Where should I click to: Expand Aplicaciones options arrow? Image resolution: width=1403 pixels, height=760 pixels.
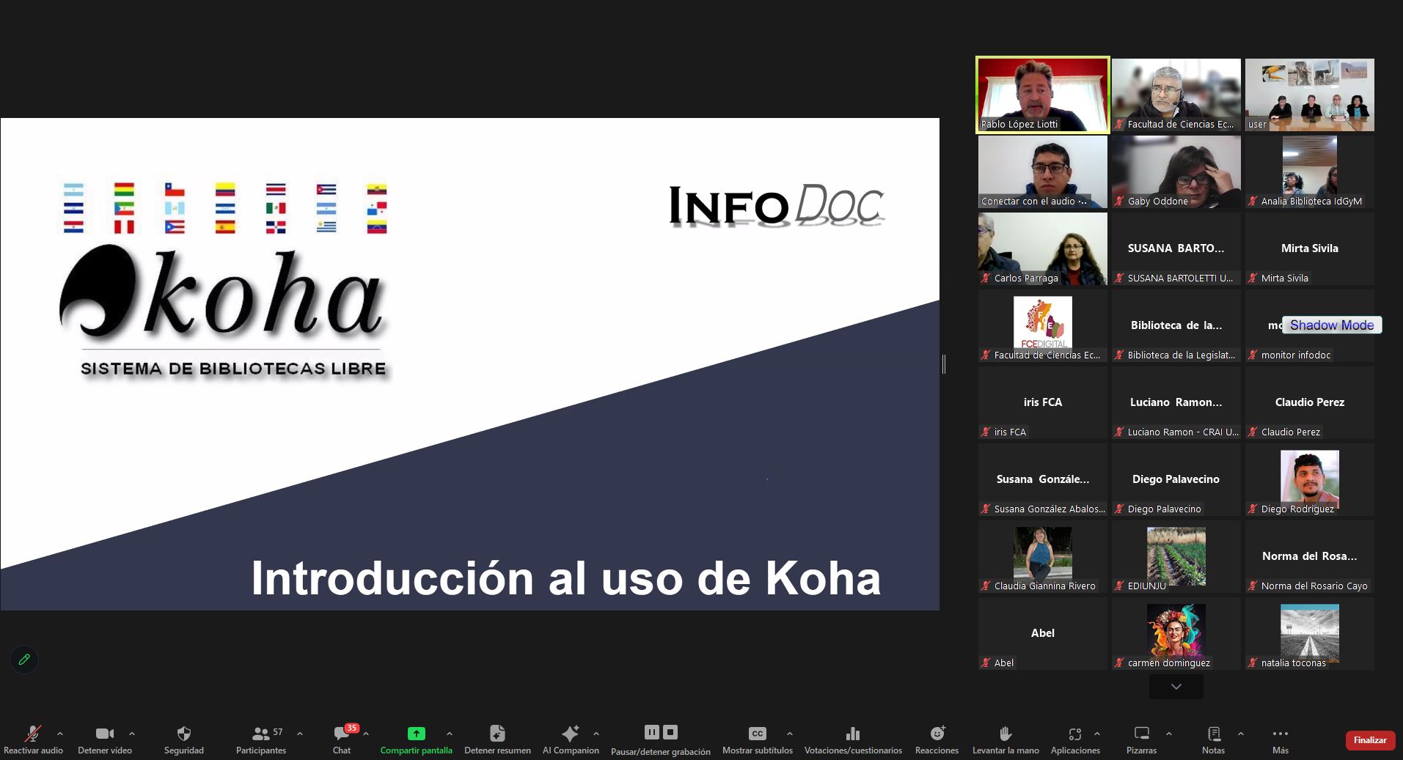coord(1097,734)
